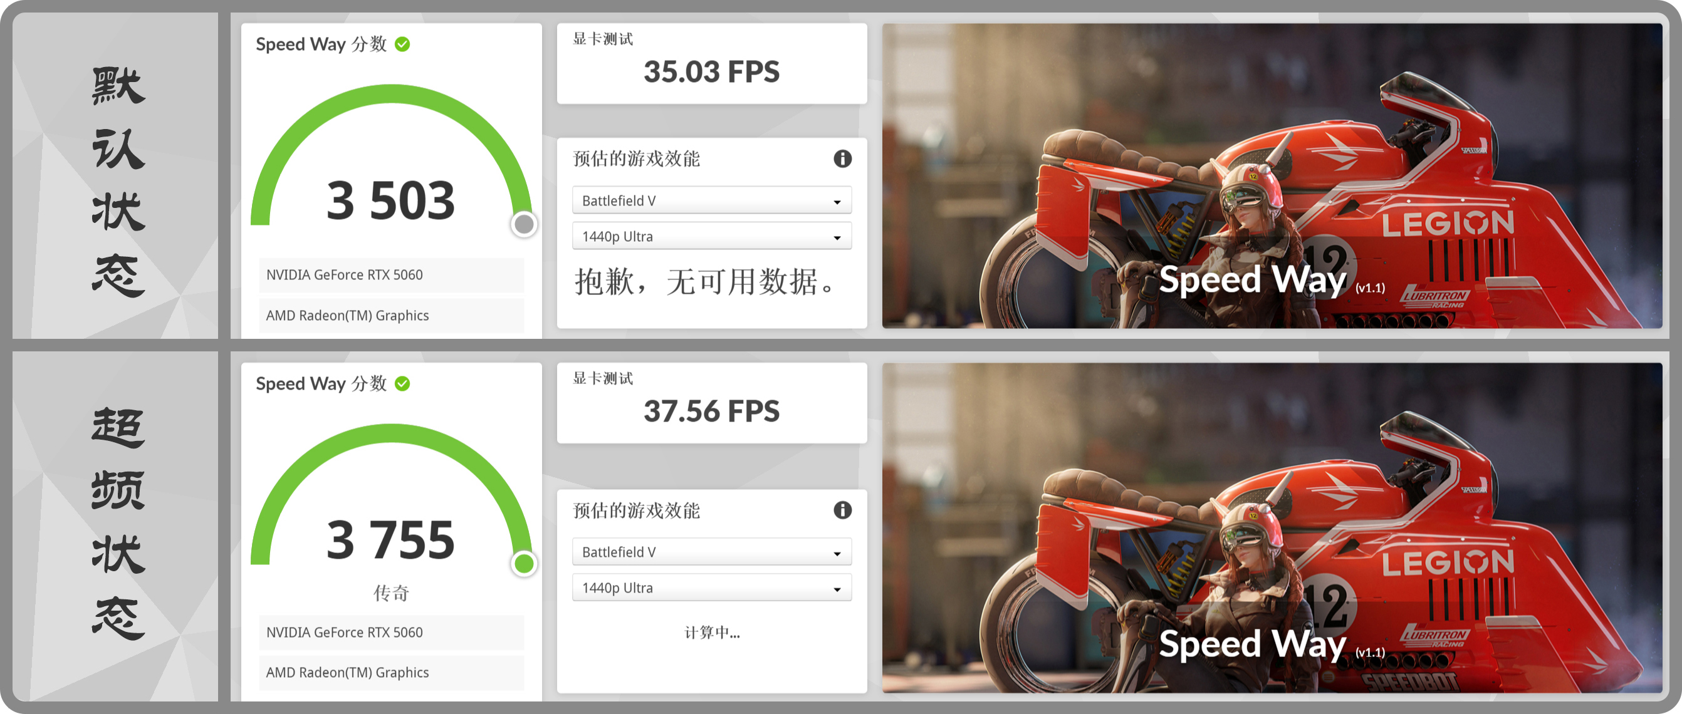The width and height of the screenshot is (1682, 714).
Task: Click the 3 503 Speed Way score number
Action: (x=390, y=200)
